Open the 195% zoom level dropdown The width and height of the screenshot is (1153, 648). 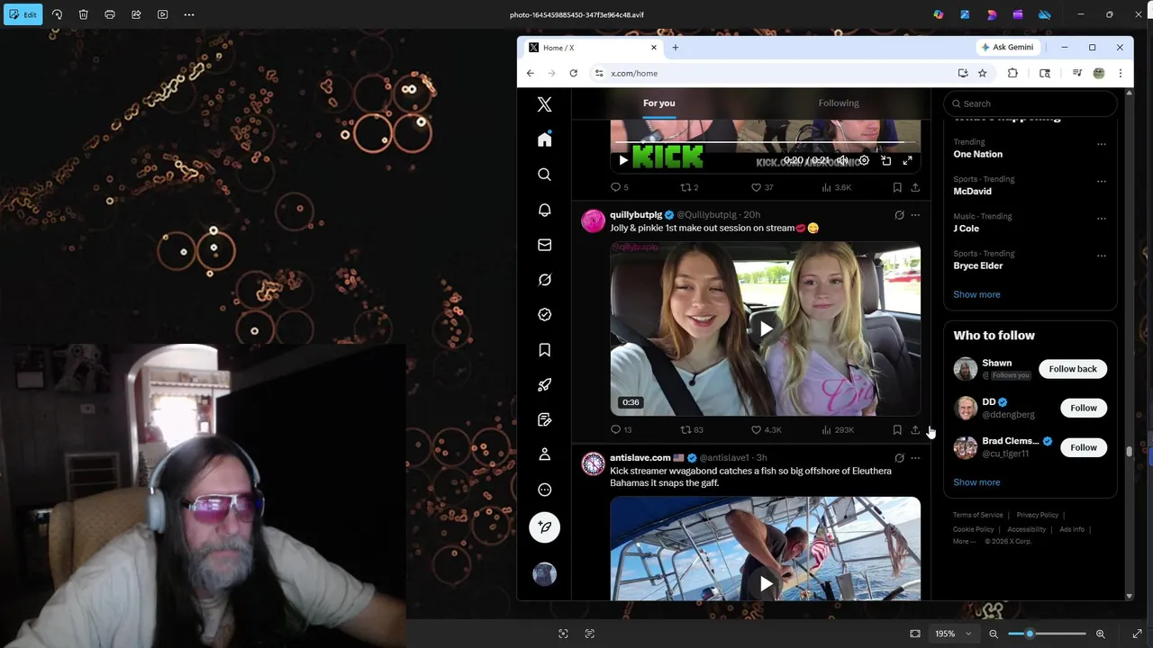coord(953,634)
